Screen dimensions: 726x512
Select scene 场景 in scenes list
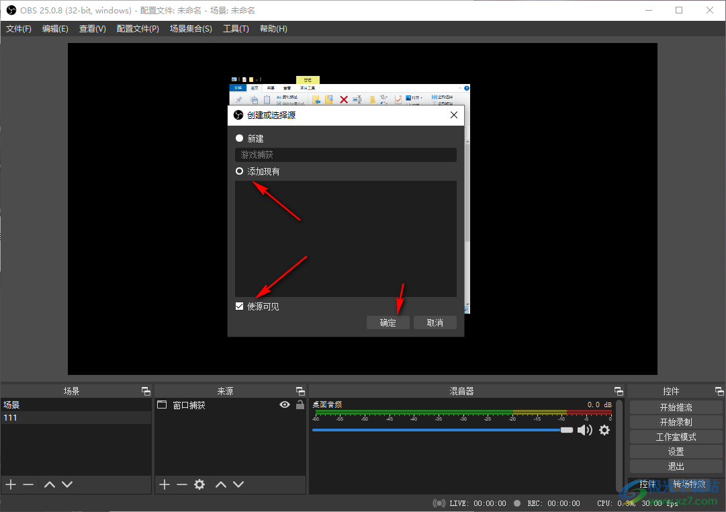(x=76, y=404)
